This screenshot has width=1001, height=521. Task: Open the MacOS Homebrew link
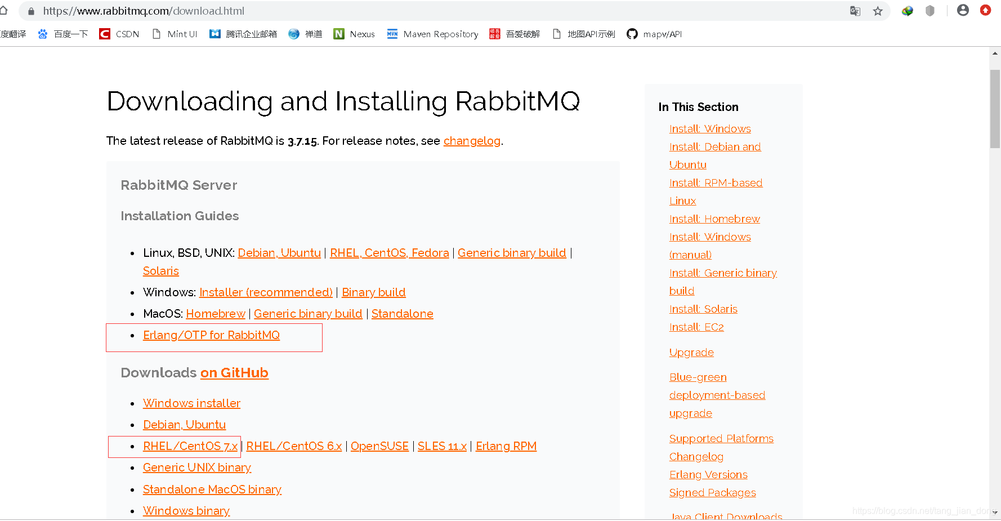pos(216,314)
